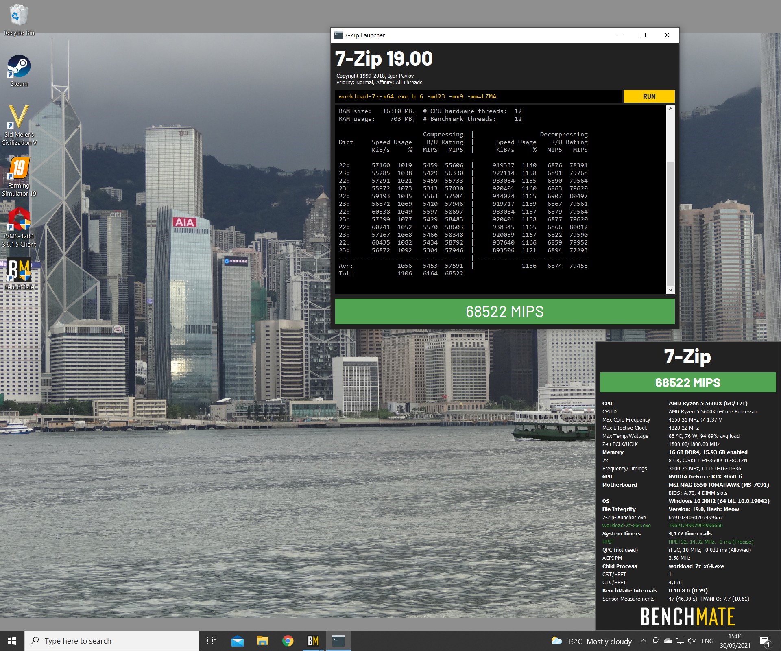Click the muted volume tray icon
The image size is (781, 651).
[692, 641]
